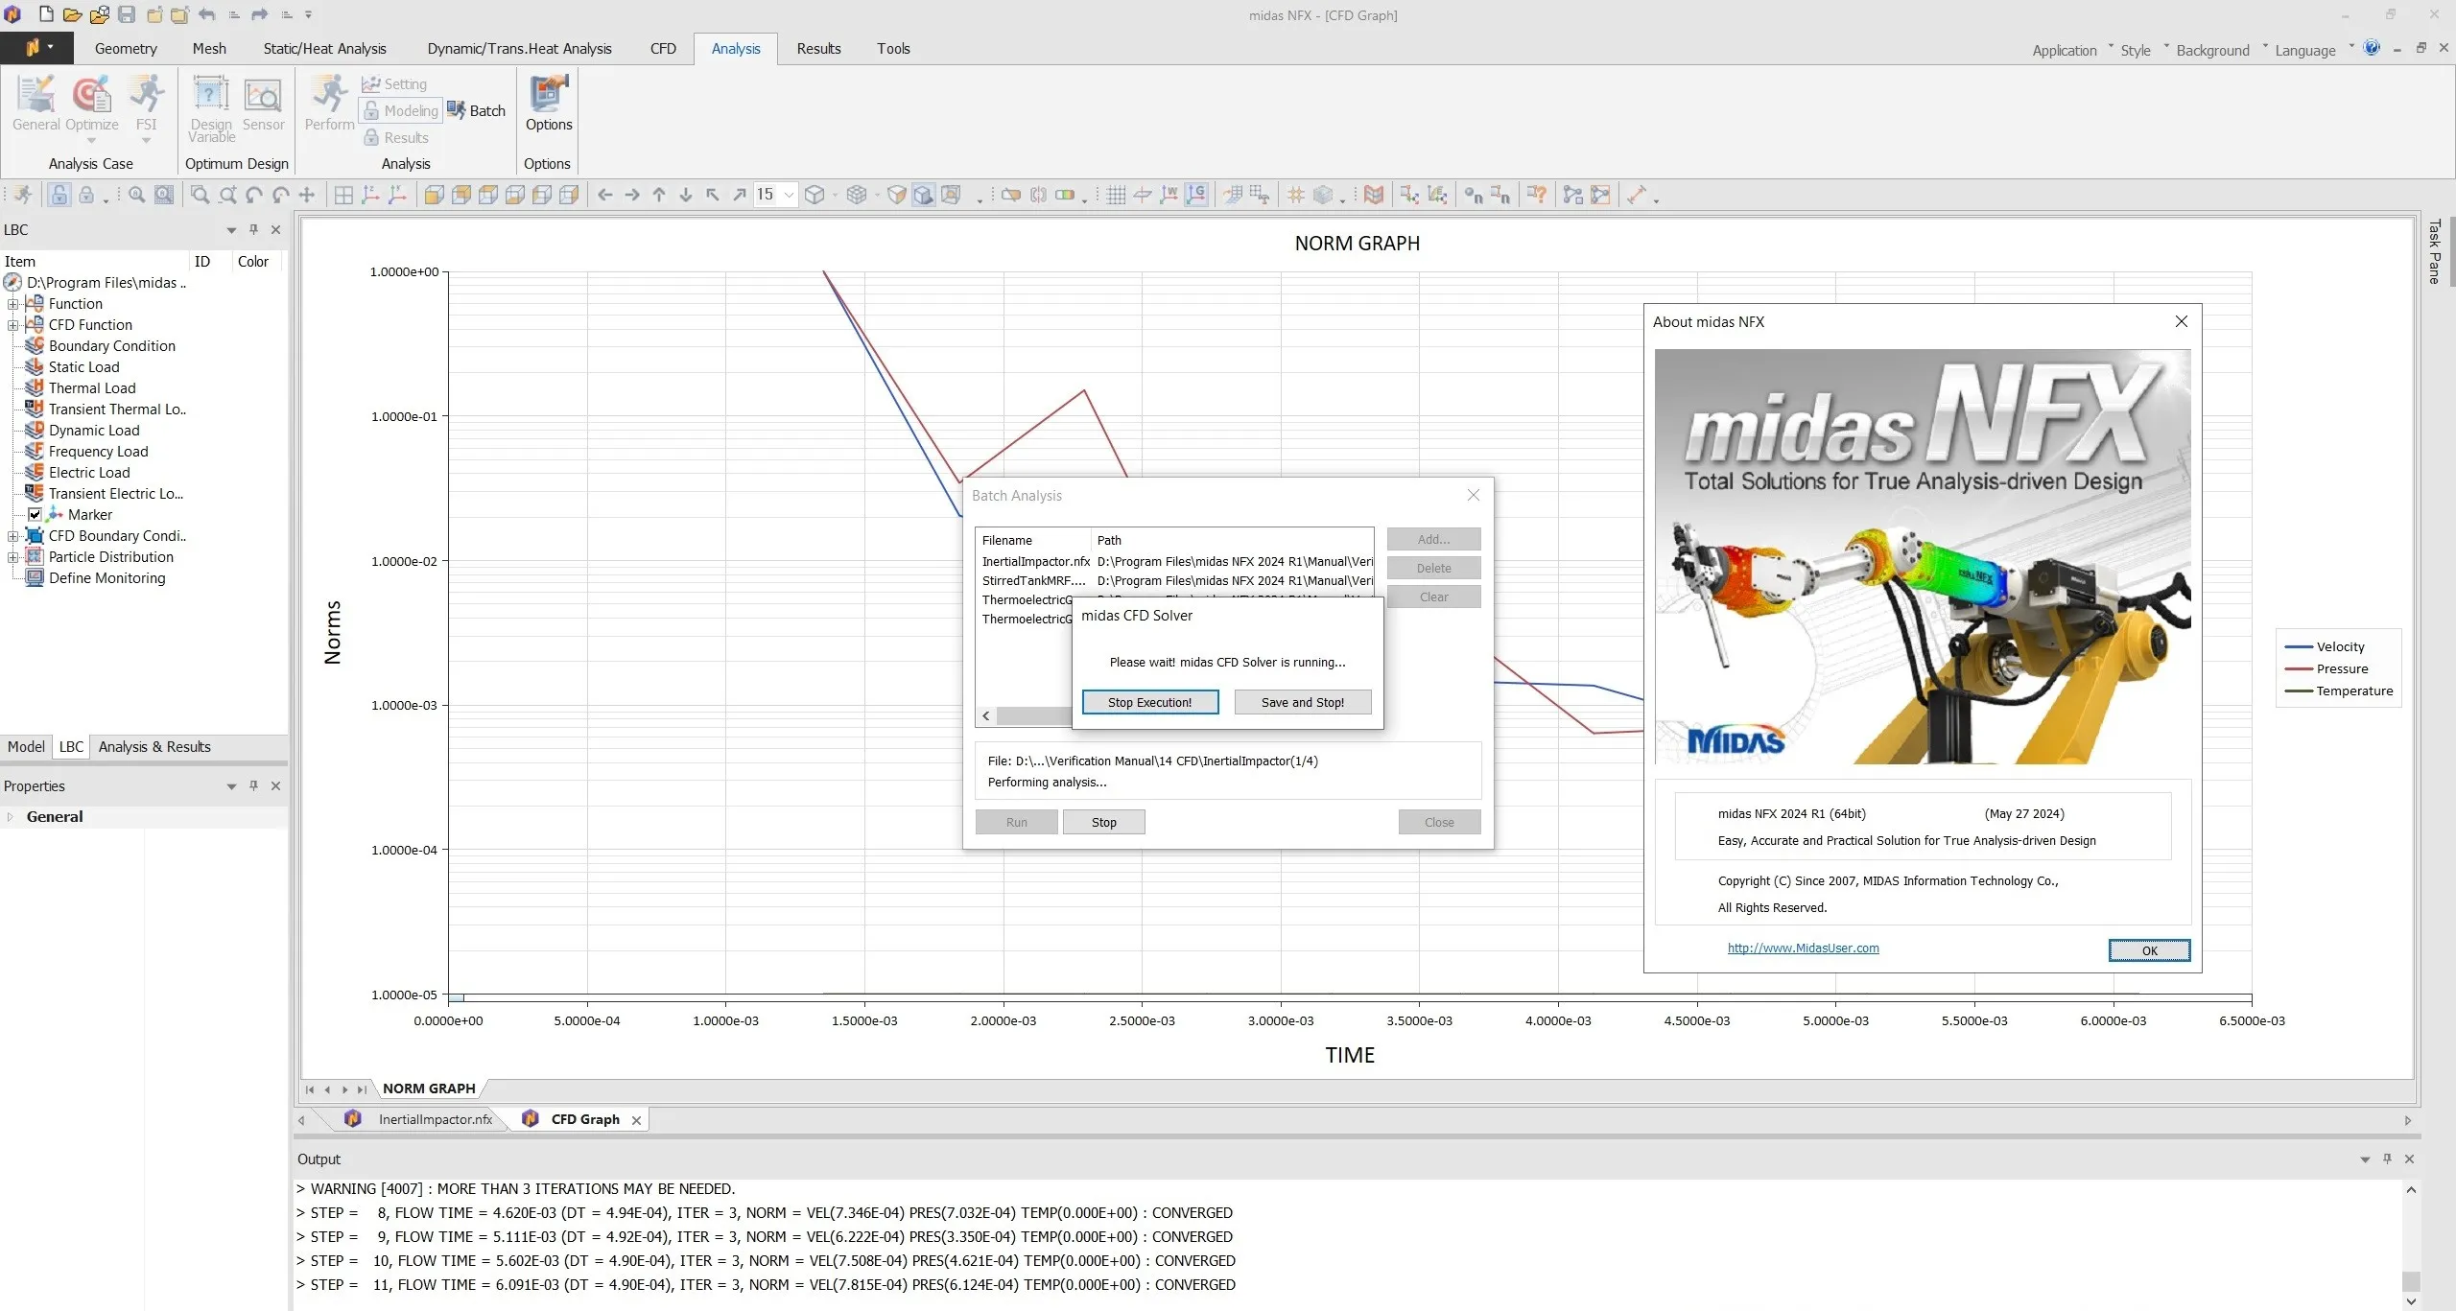Click Batch Analysis file list scroll-left arrow
The width and height of the screenshot is (2456, 1311).
986,716
